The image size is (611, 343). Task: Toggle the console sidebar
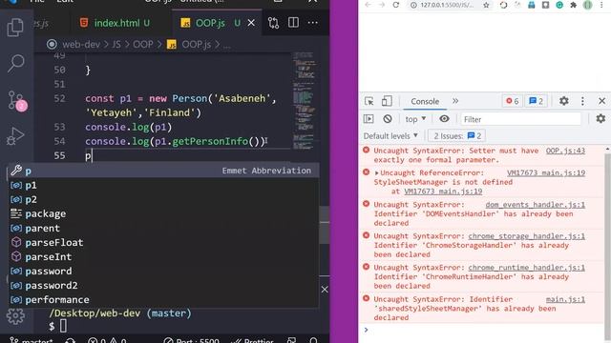[369, 119]
